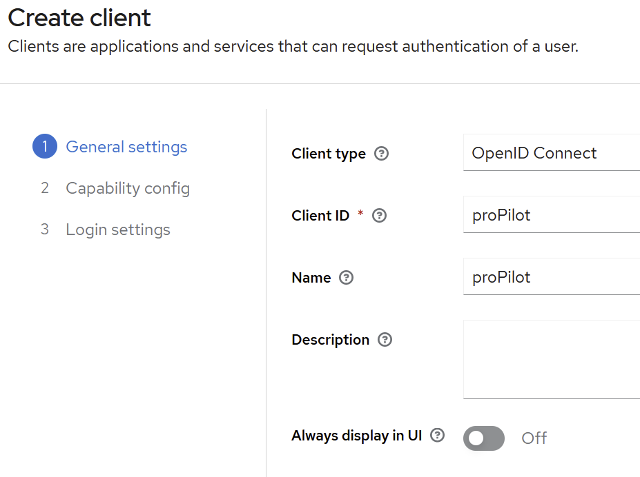Click the step number 2 in wizard
The width and height of the screenshot is (640, 477).
pos(45,188)
